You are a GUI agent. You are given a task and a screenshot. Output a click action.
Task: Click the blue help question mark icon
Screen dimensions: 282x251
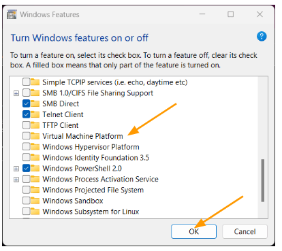point(262,36)
